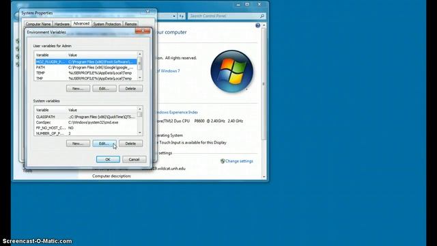Image resolution: width=437 pixels, height=246 pixels.
Task: Click Delete button under User variables
Action: [x=130, y=88]
